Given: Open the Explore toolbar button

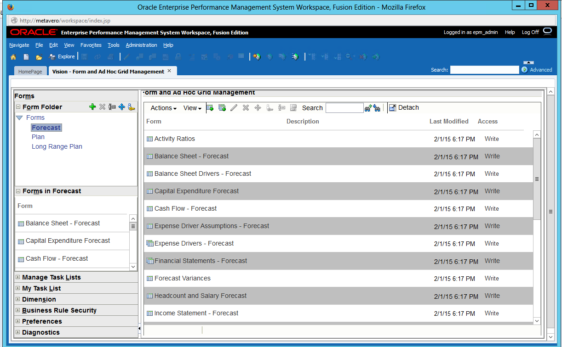Looking at the screenshot, I should (x=62, y=57).
